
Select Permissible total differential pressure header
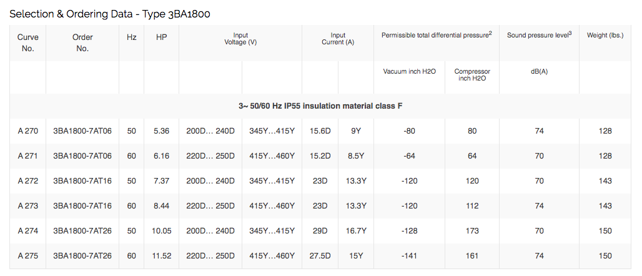pyautogui.click(x=437, y=35)
